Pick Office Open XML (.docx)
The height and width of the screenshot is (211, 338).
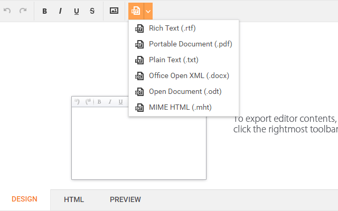point(189,76)
